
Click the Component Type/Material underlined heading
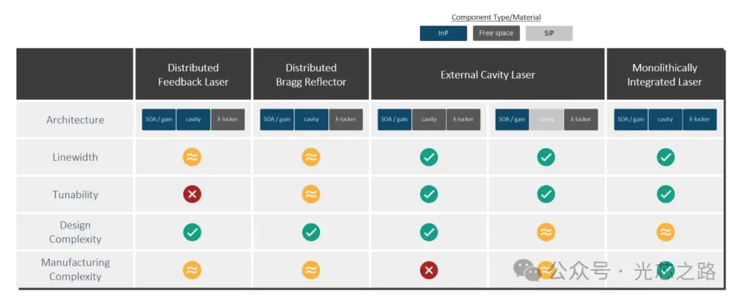pos(496,17)
